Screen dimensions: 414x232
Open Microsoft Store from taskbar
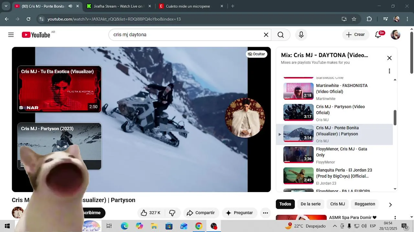point(169,226)
